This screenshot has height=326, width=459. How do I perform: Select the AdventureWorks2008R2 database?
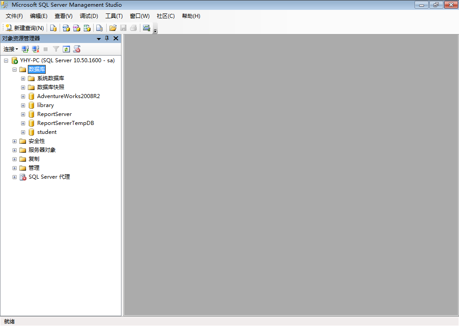click(x=69, y=96)
